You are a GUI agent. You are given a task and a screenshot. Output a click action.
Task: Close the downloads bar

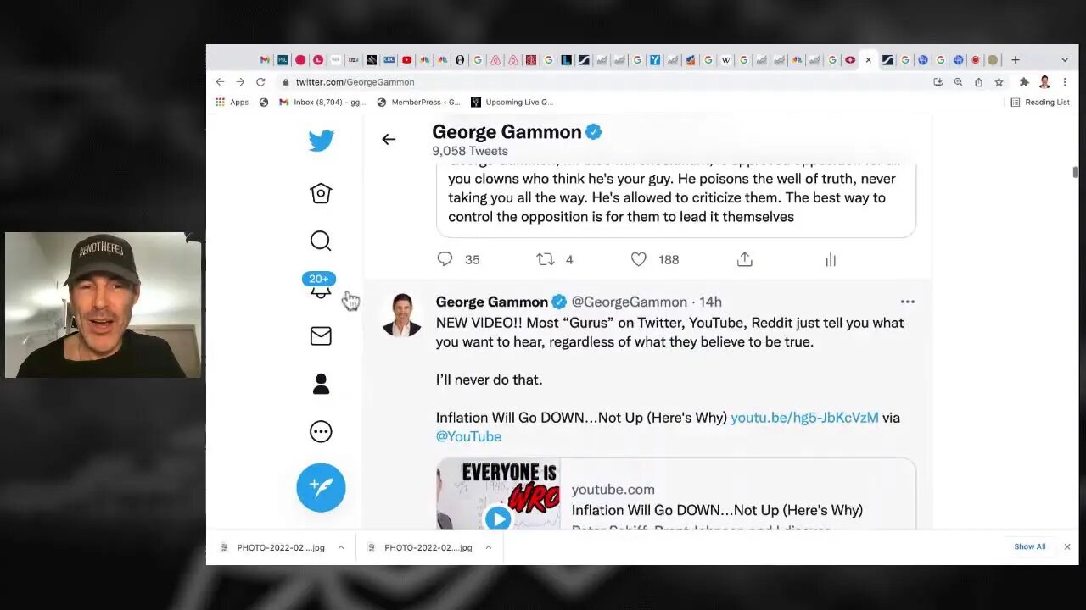(1067, 546)
